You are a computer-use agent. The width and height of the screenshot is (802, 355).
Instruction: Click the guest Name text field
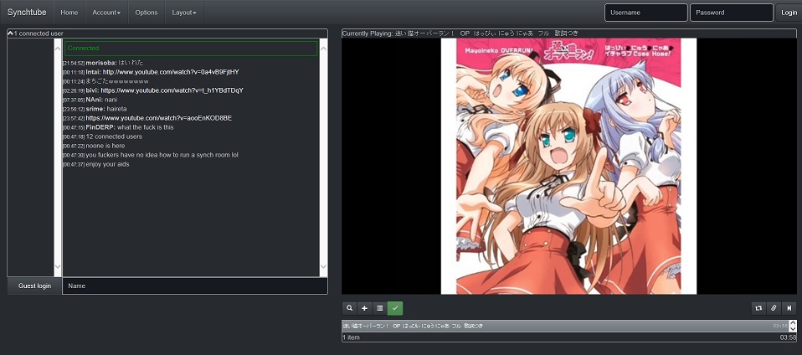click(194, 286)
